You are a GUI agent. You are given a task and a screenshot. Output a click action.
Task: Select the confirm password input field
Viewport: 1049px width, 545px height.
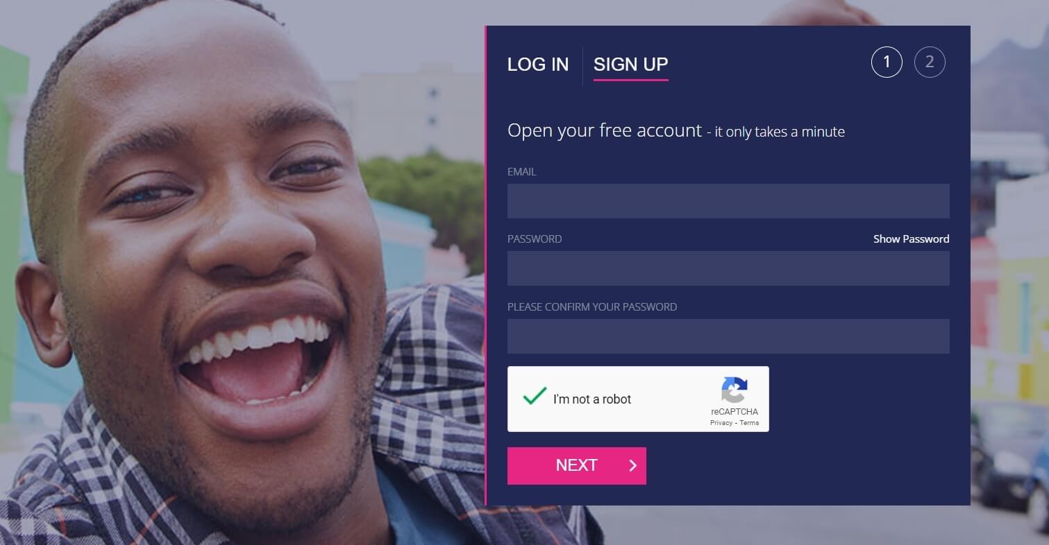tap(728, 336)
